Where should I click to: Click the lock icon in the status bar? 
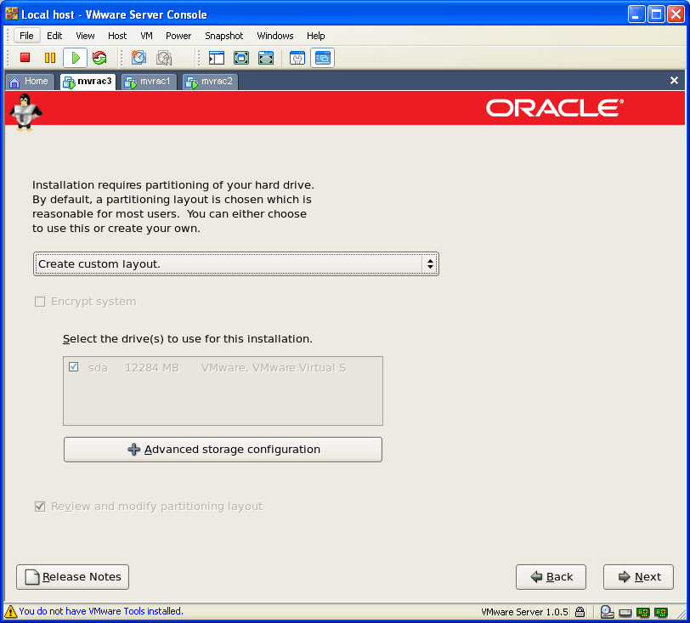(580, 611)
